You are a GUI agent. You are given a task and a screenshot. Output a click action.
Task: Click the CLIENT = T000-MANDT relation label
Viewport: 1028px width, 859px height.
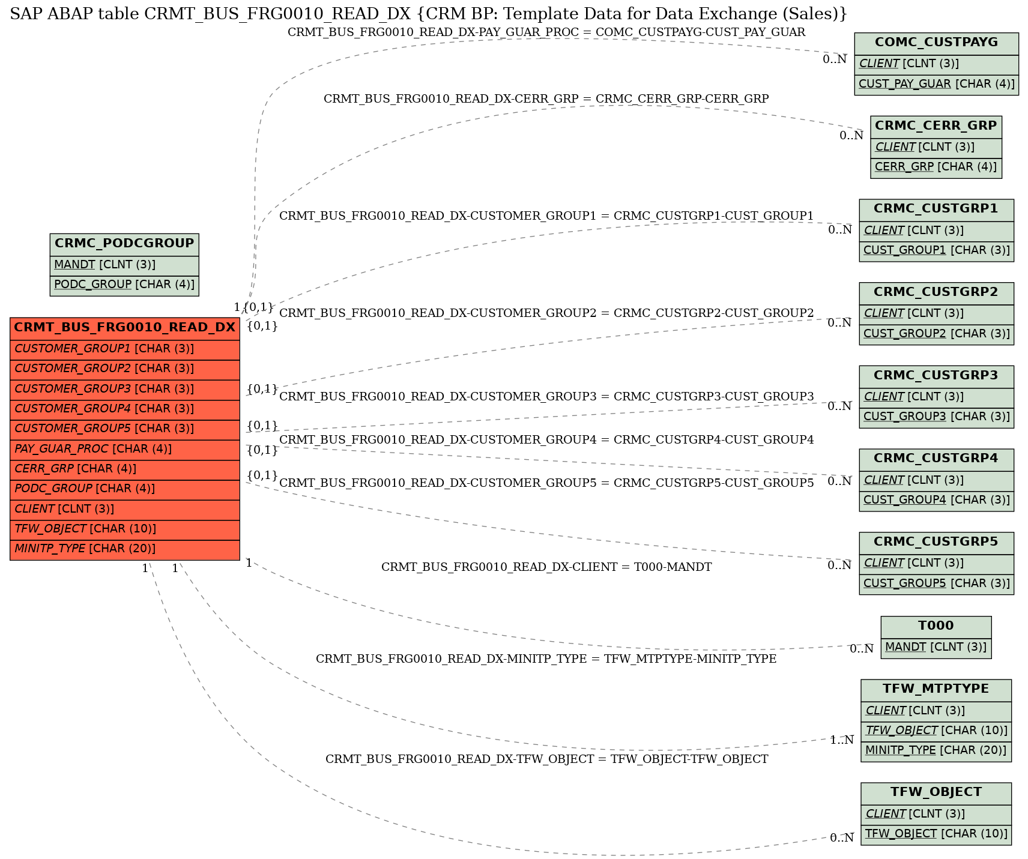point(546,567)
